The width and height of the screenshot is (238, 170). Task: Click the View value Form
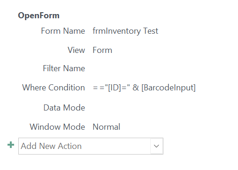coord(102,50)
